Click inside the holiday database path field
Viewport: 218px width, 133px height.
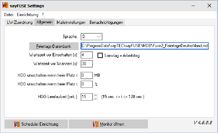click(144, 46)
